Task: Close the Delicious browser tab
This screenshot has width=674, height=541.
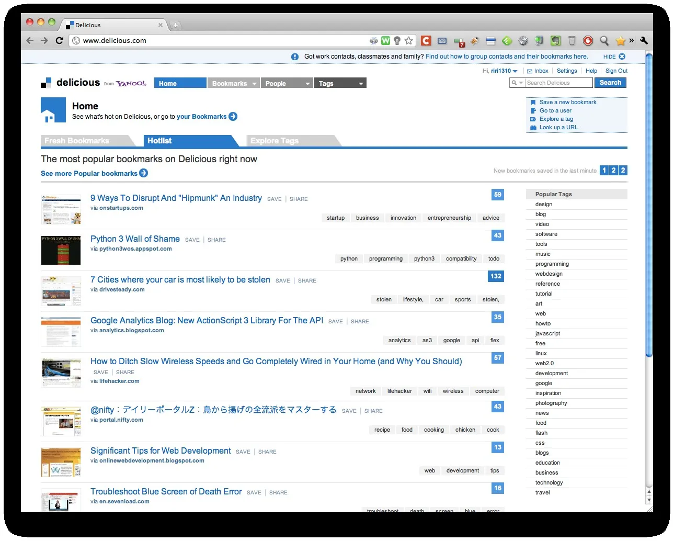Action: [x=161, y=25]
